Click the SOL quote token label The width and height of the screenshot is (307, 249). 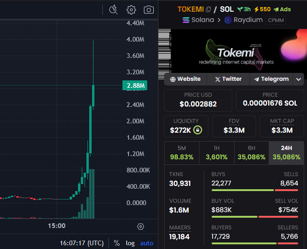227,9
